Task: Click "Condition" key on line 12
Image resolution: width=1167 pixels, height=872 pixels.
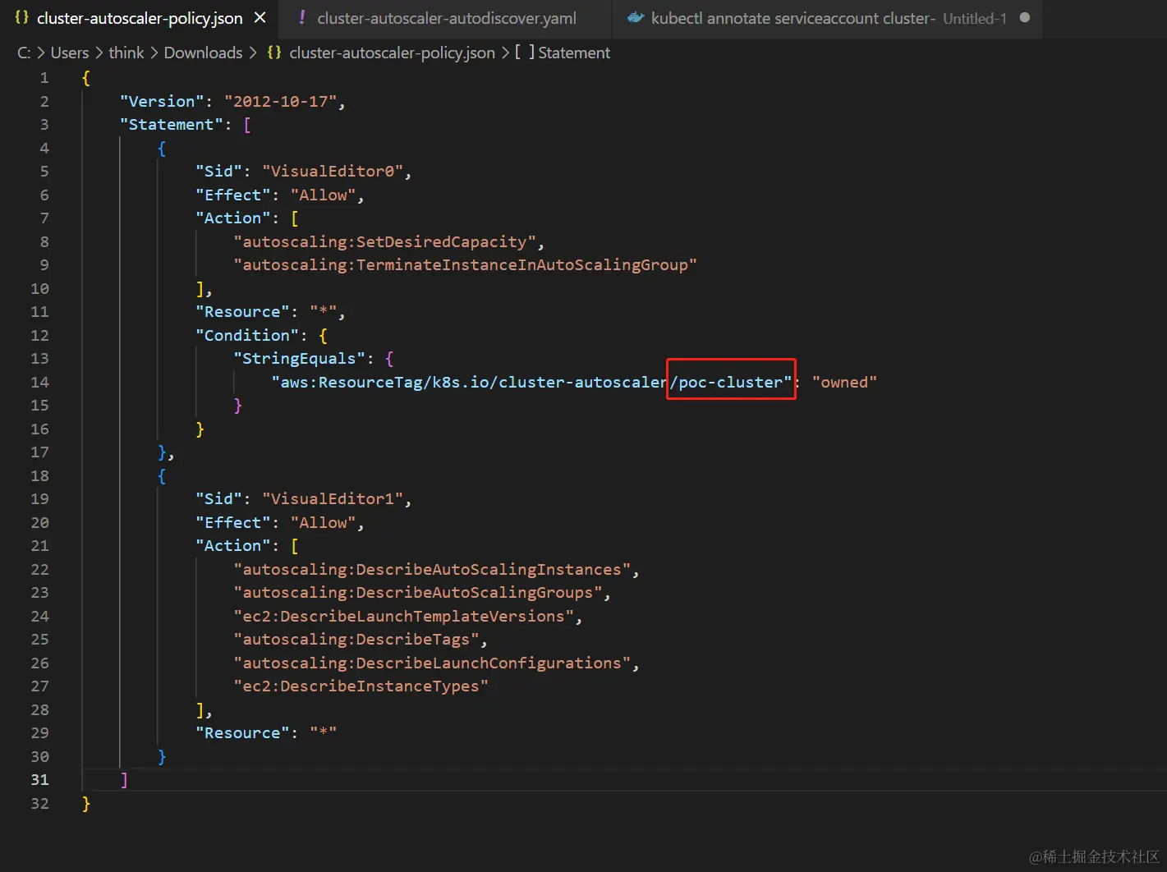Action: tap(247, 336)
